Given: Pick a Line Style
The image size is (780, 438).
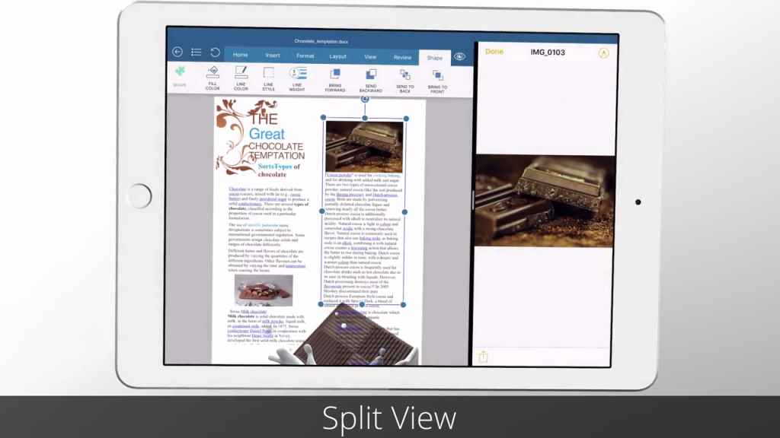Looking at the screenshot, I should 269,79.
